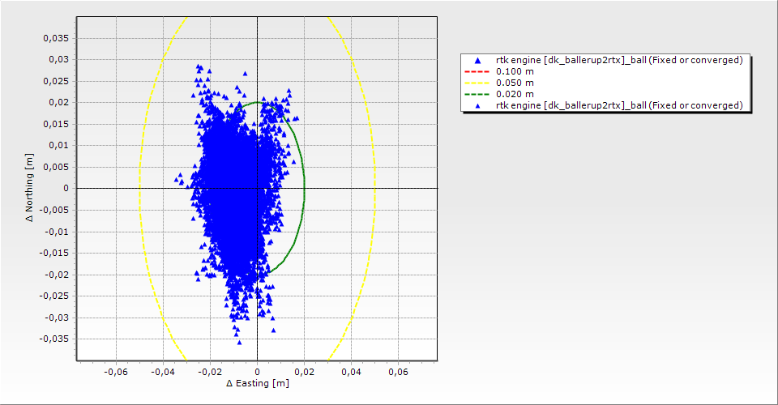Click the green dashed 0.020 m legend line

[x=477, y=94]
